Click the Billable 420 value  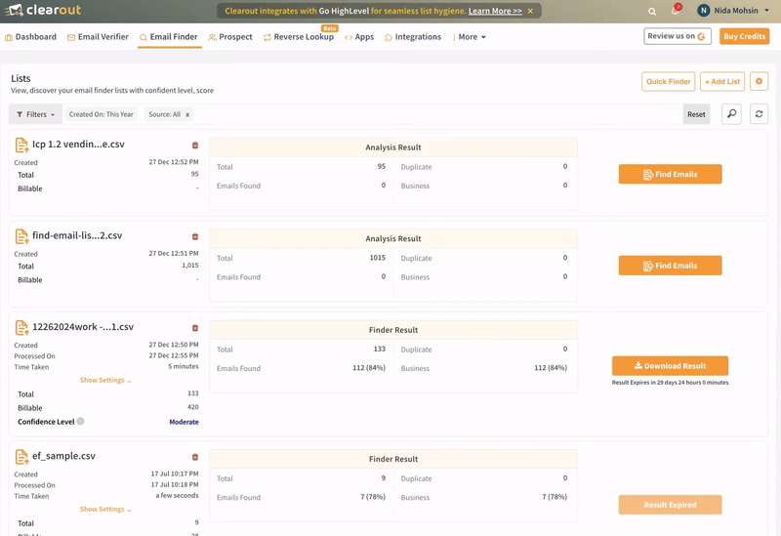point(193,407)
